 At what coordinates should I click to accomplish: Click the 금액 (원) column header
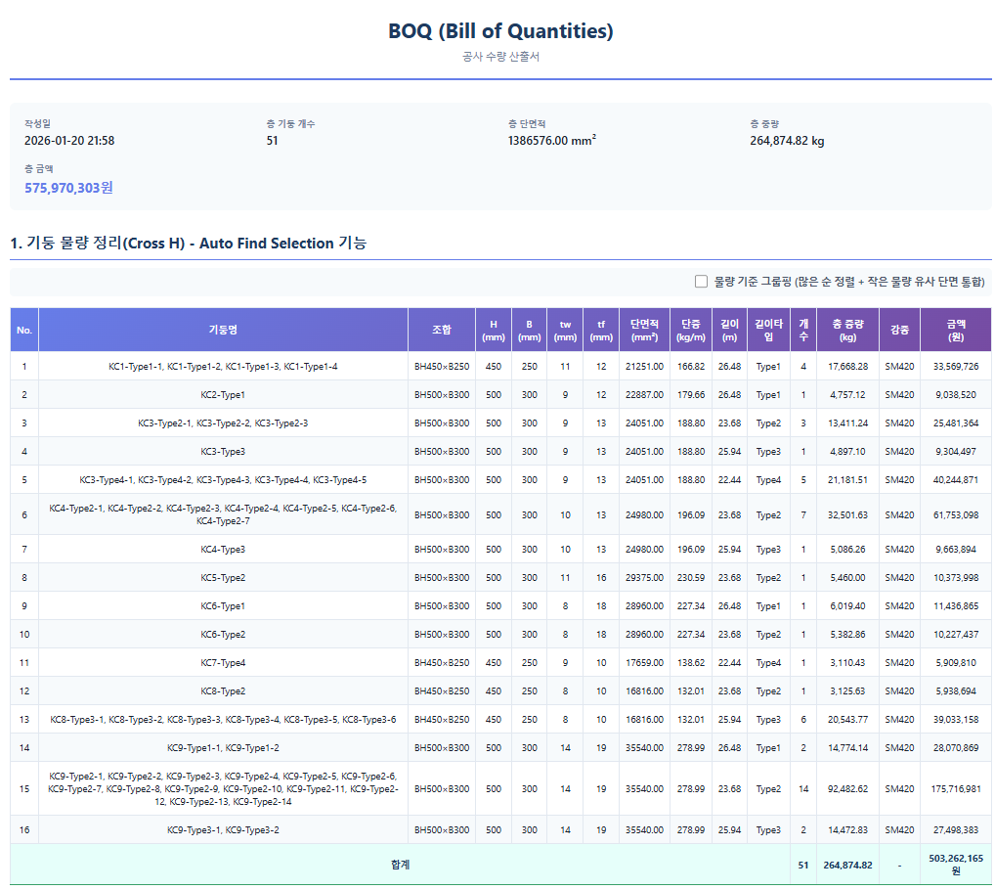(955, 331)
